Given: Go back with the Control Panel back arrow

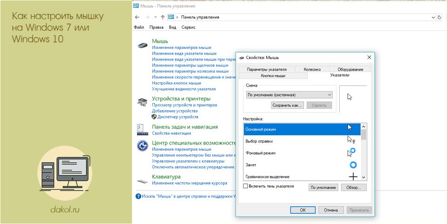Looking at the screenshot, I should point(137,17).
